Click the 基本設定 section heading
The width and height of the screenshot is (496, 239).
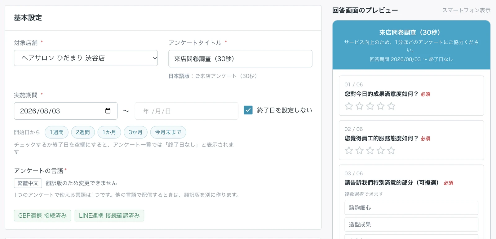[28, 18]
